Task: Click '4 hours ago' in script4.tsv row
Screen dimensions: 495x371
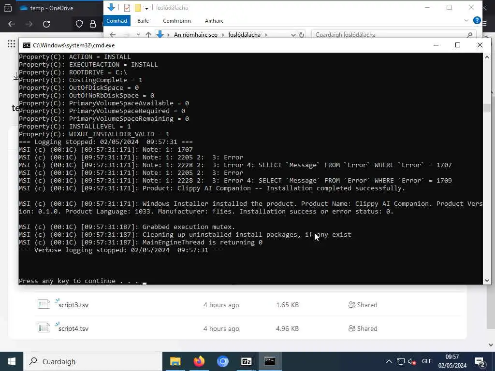Action: (x=221, y=328)
